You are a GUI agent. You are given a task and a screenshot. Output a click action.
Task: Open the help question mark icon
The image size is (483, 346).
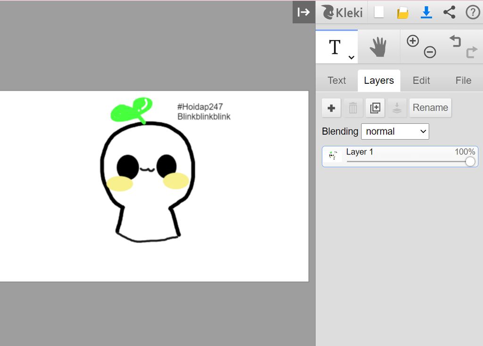(x=473, y=13)
